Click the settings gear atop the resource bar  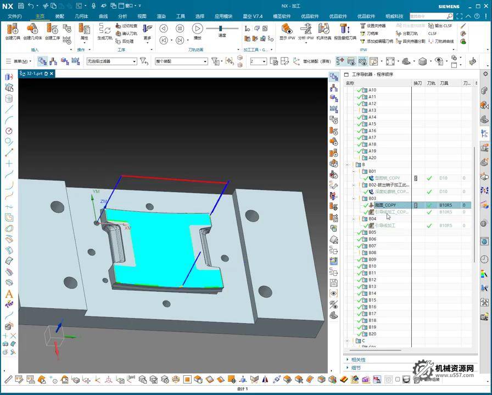coord(485,74)
